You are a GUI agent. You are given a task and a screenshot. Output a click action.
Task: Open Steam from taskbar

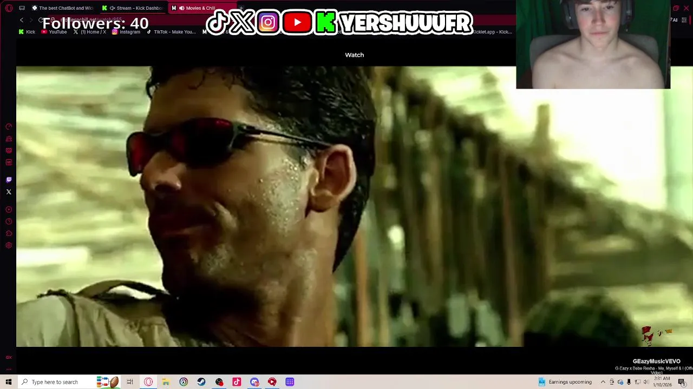201,382
